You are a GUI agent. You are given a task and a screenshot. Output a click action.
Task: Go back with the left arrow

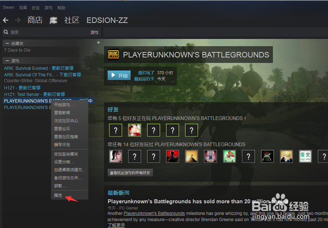click(x=5, y=20)
